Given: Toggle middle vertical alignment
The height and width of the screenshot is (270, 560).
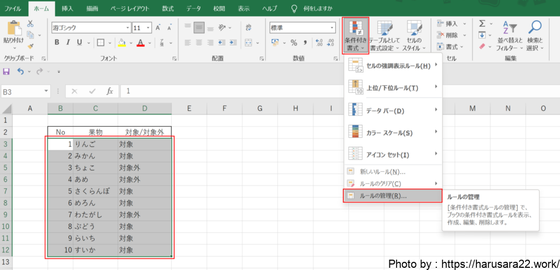Looking at the screenshot, I should [200, 27].
